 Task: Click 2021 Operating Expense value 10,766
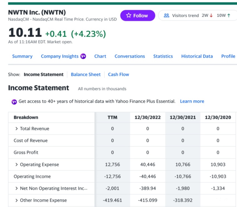(183, 165)
